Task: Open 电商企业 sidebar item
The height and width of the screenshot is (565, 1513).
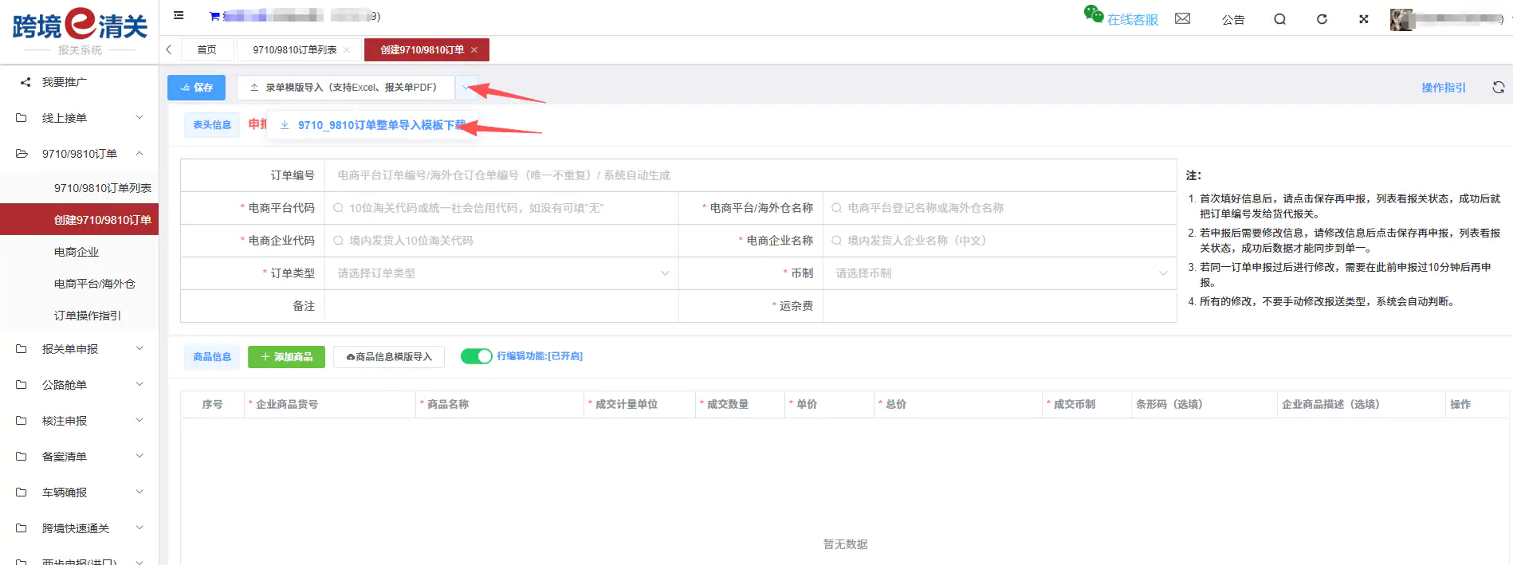Action: point(80,252)
